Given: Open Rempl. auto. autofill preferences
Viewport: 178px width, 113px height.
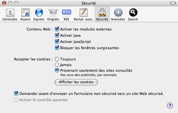Looking at the screenshot, I should click(83, 14).
